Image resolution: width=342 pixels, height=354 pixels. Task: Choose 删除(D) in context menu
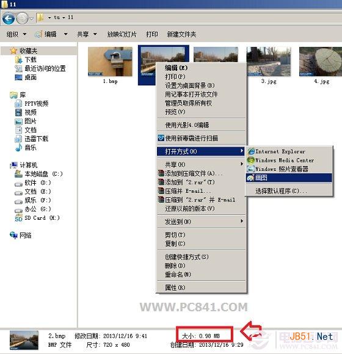tap(202, 265)
